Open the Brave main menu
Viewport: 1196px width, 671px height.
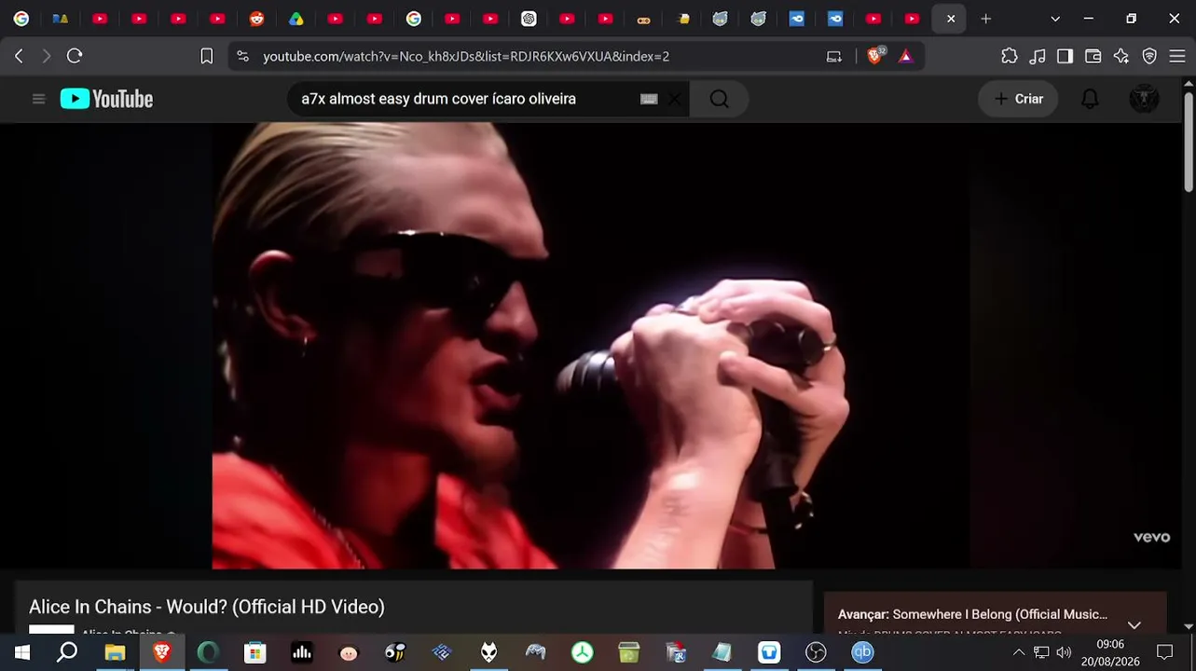click(1175, 56)
